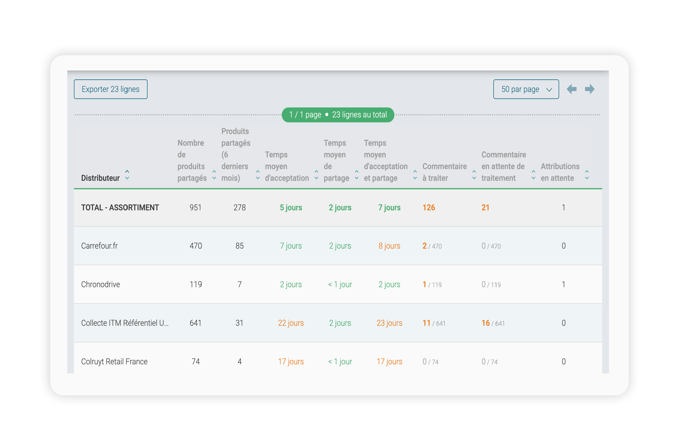Click the Distributeur column header label
The height and width of the screenshot is (444, 679).
pyautogui.click(x=101, y=178)
